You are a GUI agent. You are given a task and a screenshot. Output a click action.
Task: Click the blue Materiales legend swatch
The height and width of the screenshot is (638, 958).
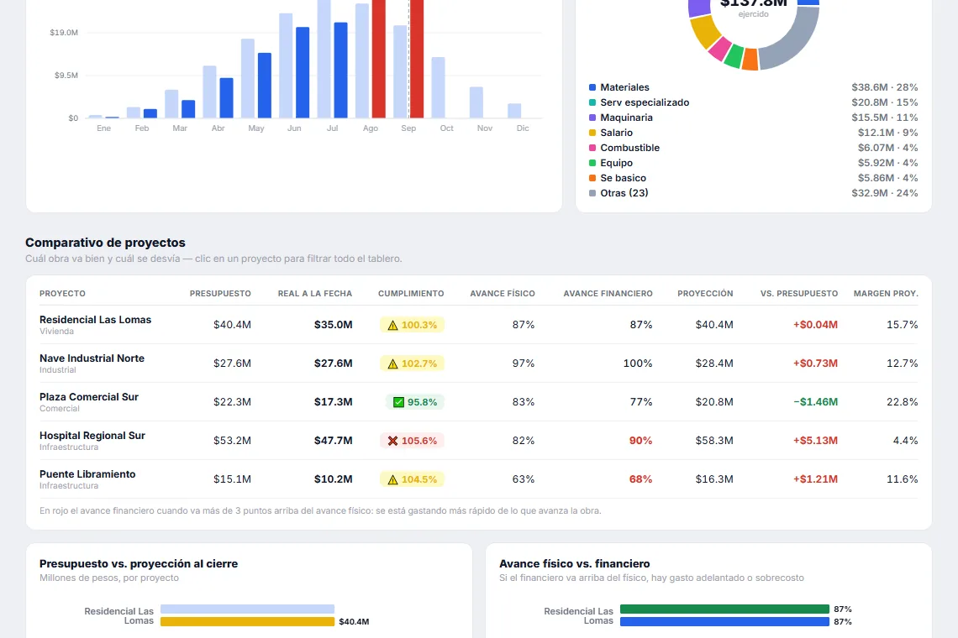pos(592,87)
